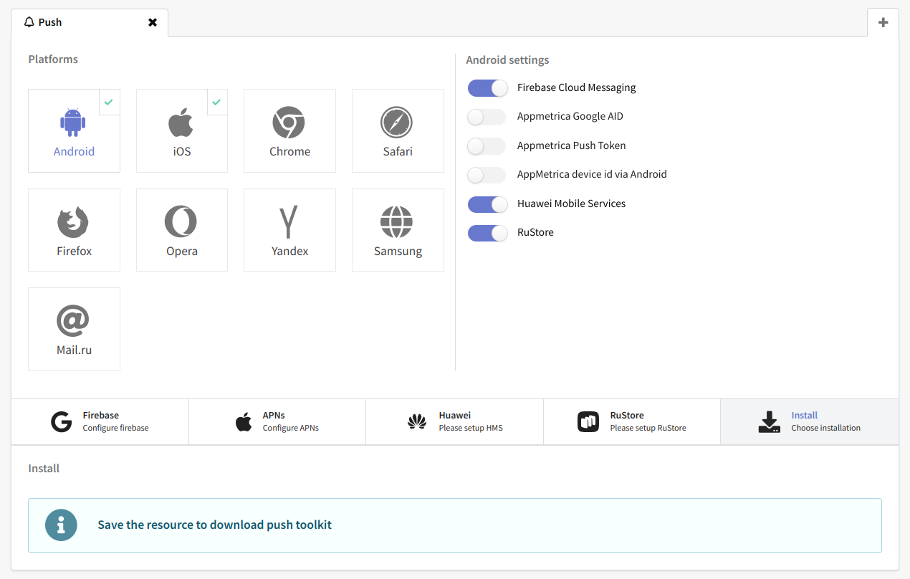Click the Platforms heading
This screenshot has height=579, width=910.
coord(53,59)
